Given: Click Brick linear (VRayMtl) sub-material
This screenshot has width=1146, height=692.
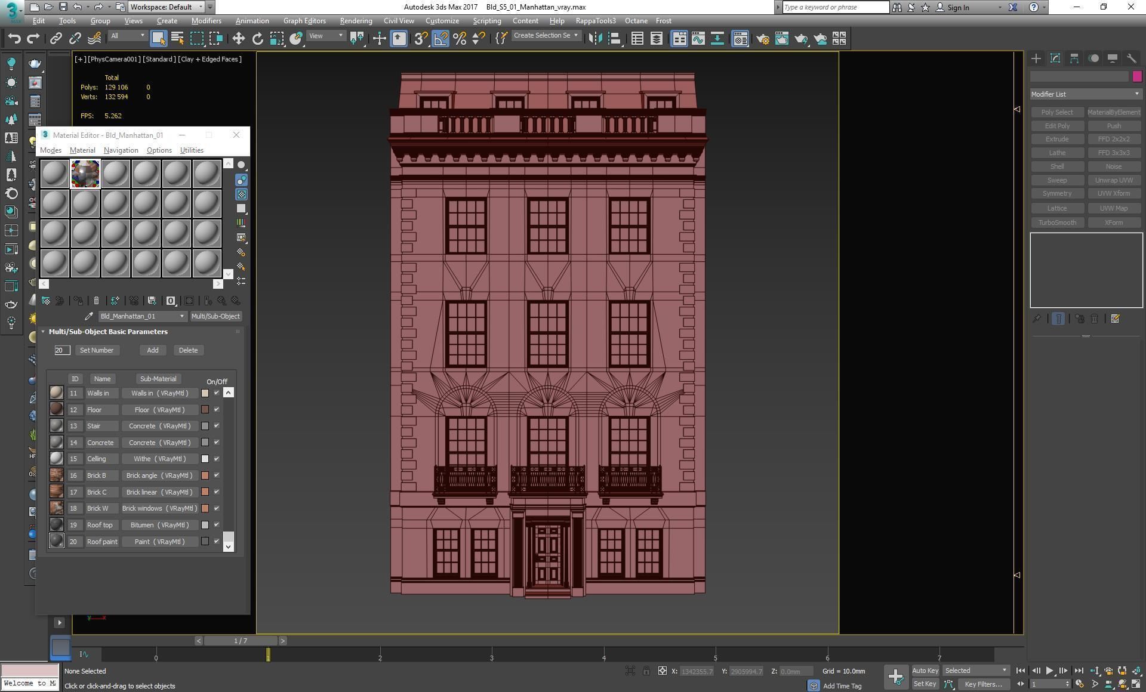Looking at the screenshot, I should click(159, 492).
